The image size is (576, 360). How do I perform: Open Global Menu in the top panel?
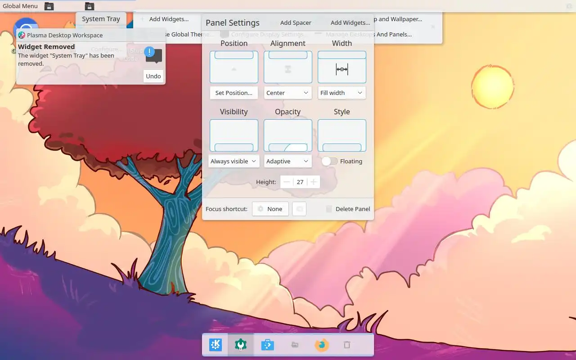point(20,6)
